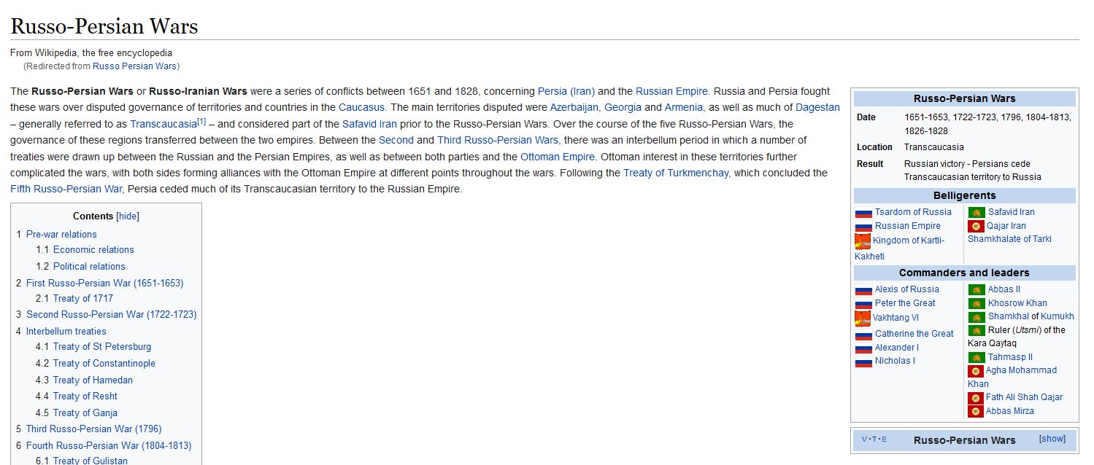
Task: Open the Caucasus link in the intro paragraph
Action: tap(361, 108)
